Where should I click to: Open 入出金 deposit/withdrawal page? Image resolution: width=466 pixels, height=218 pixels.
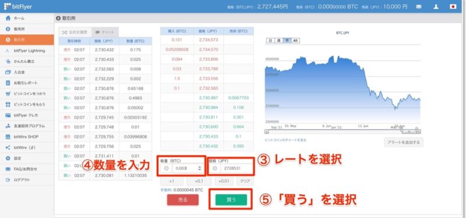tap(27, 72)
